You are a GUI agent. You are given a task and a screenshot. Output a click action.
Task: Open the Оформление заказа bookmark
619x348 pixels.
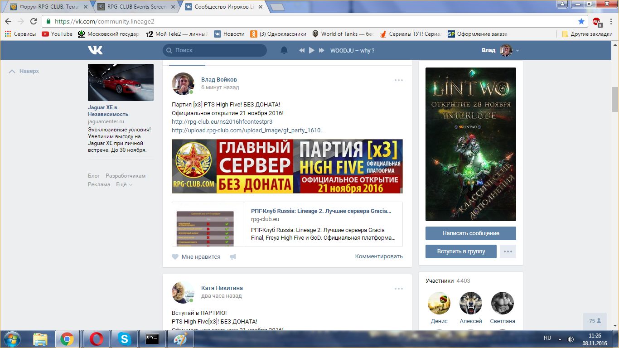(x=478, y=34)
